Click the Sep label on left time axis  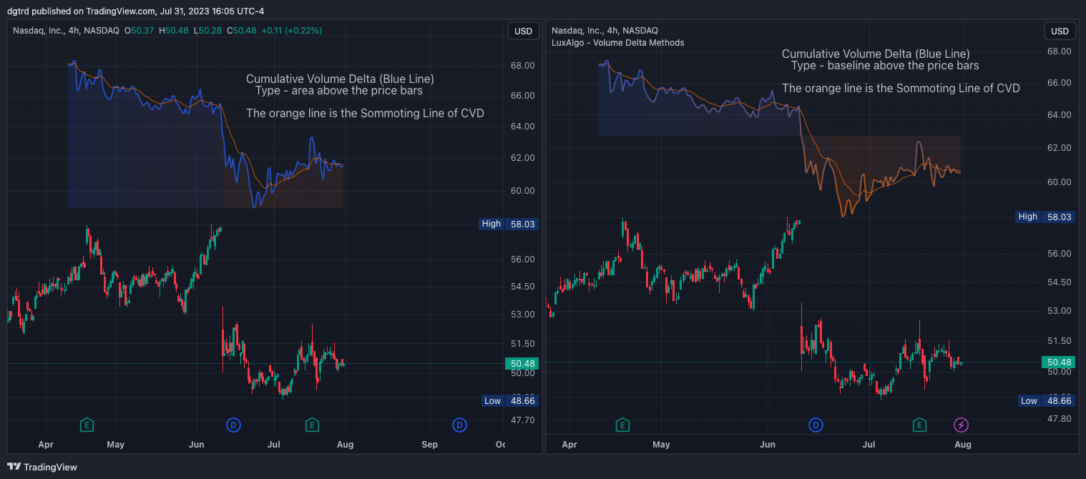(429, 444)
